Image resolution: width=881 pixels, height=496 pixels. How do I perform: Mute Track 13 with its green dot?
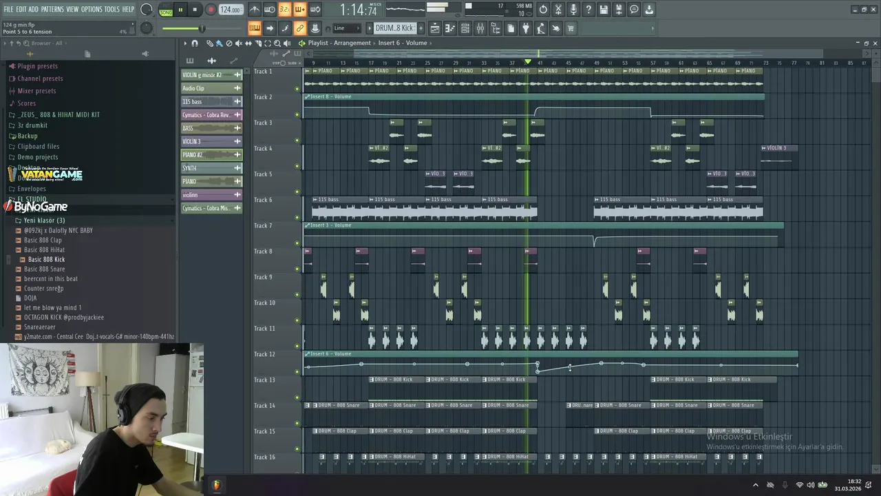pyautogui.click(x=297, y=397)
